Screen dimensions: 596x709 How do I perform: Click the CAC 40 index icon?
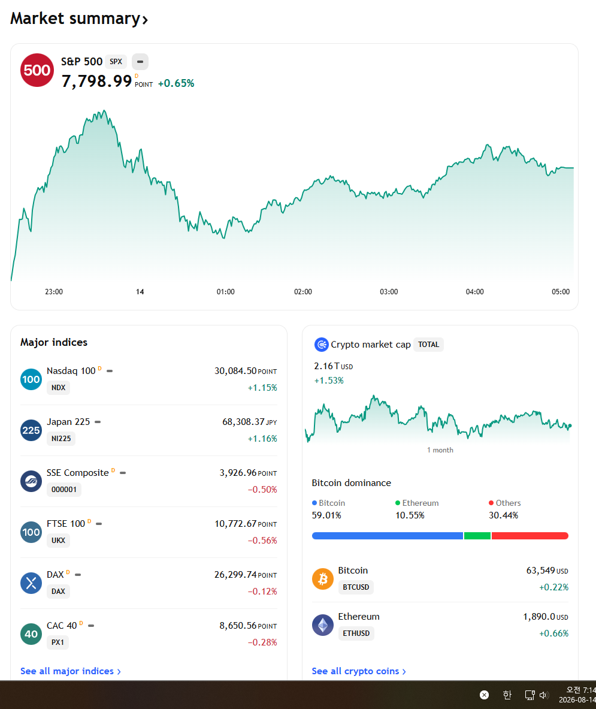point(31,634)
